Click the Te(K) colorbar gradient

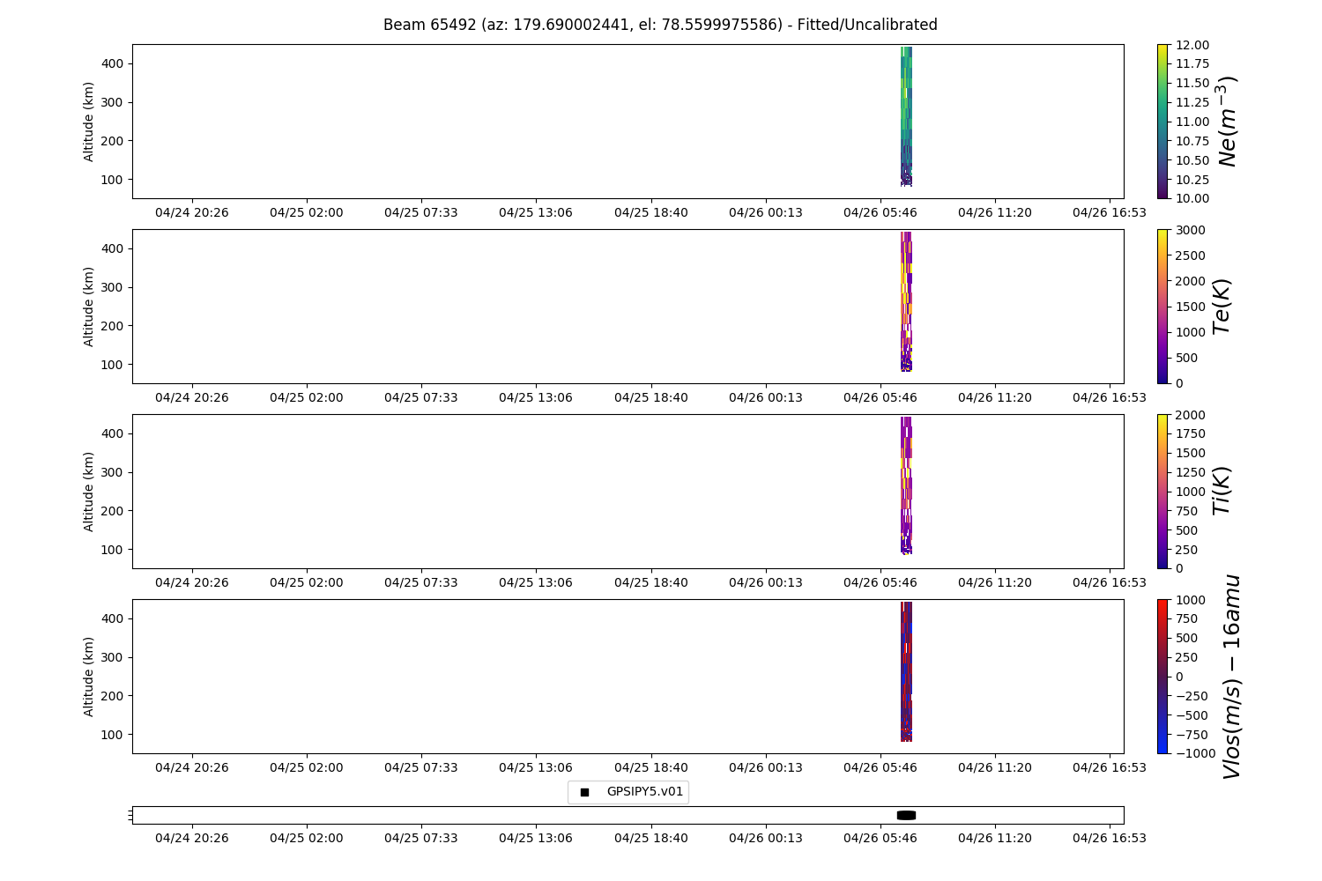tap(1162, 307)
